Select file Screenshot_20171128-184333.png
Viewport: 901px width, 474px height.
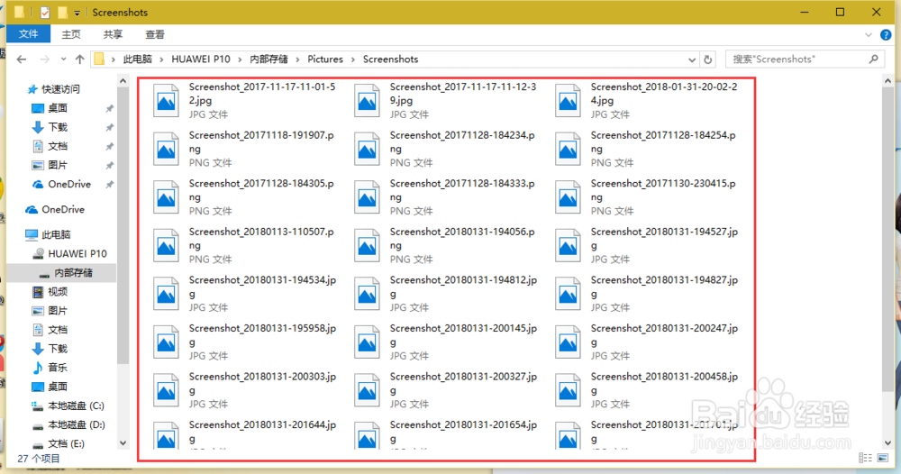[447, 196]
